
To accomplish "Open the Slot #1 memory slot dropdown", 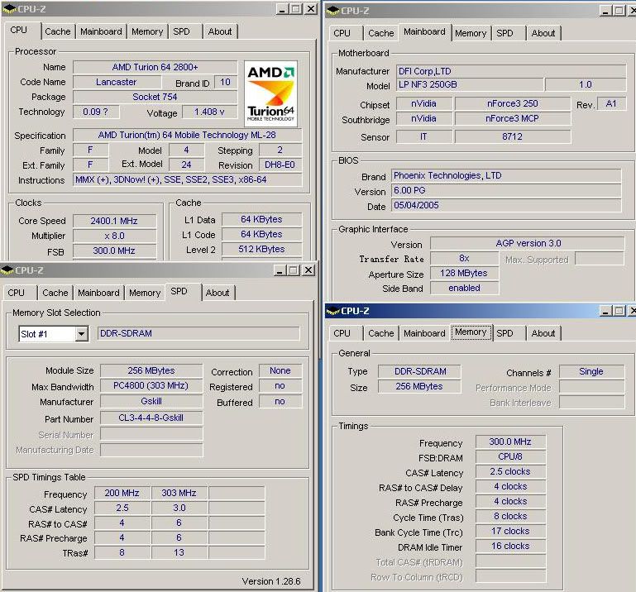I will [81, 334].
